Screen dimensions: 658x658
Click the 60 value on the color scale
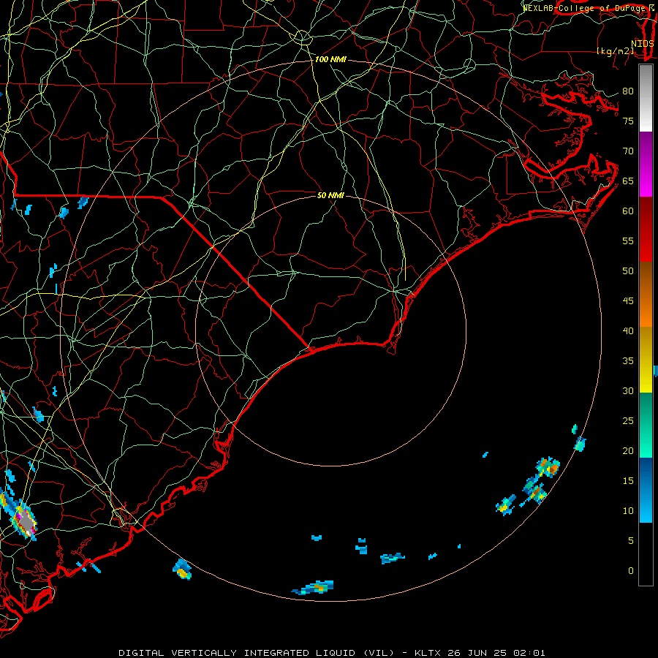tap(628, 211)
